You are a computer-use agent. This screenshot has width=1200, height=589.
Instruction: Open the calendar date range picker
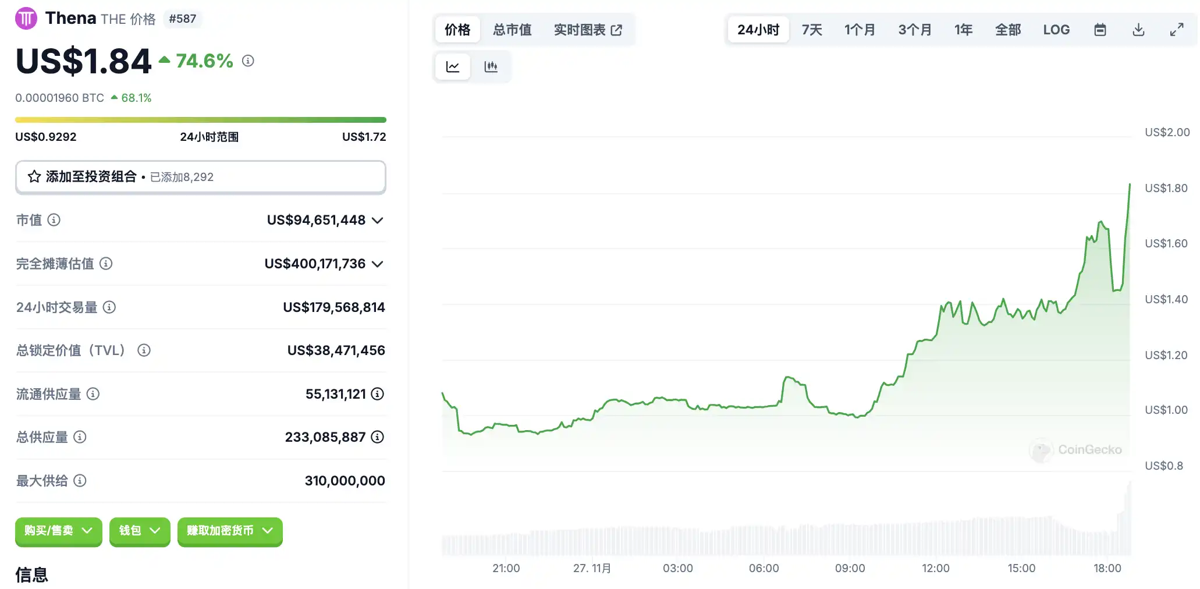coord(1099,30)
